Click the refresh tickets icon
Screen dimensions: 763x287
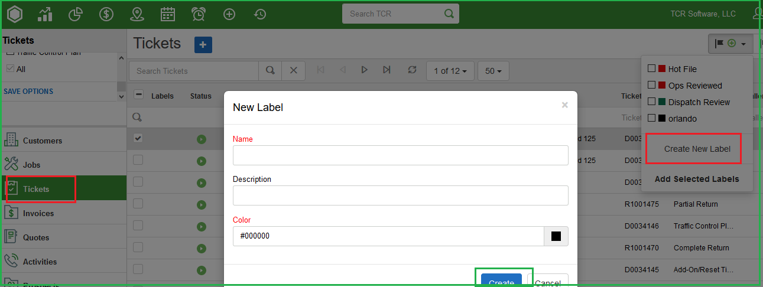(412, 70)
